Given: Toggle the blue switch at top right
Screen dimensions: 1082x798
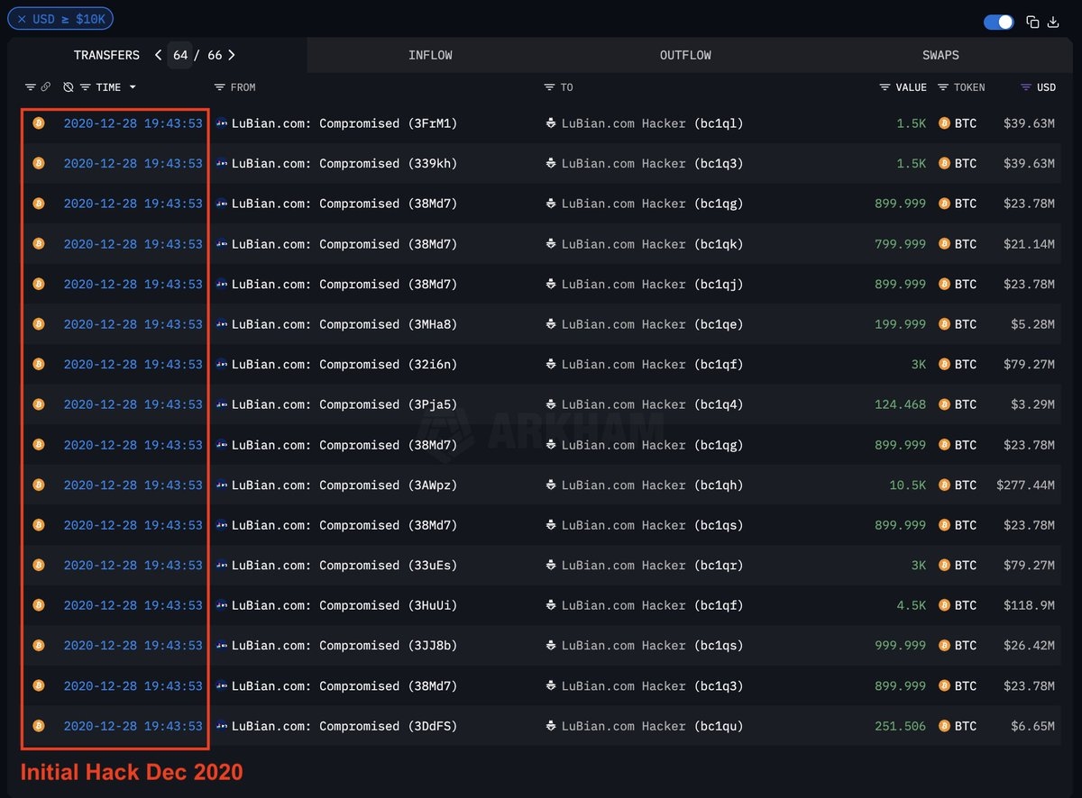Looking at the screenshot, I should pos(998,23).
